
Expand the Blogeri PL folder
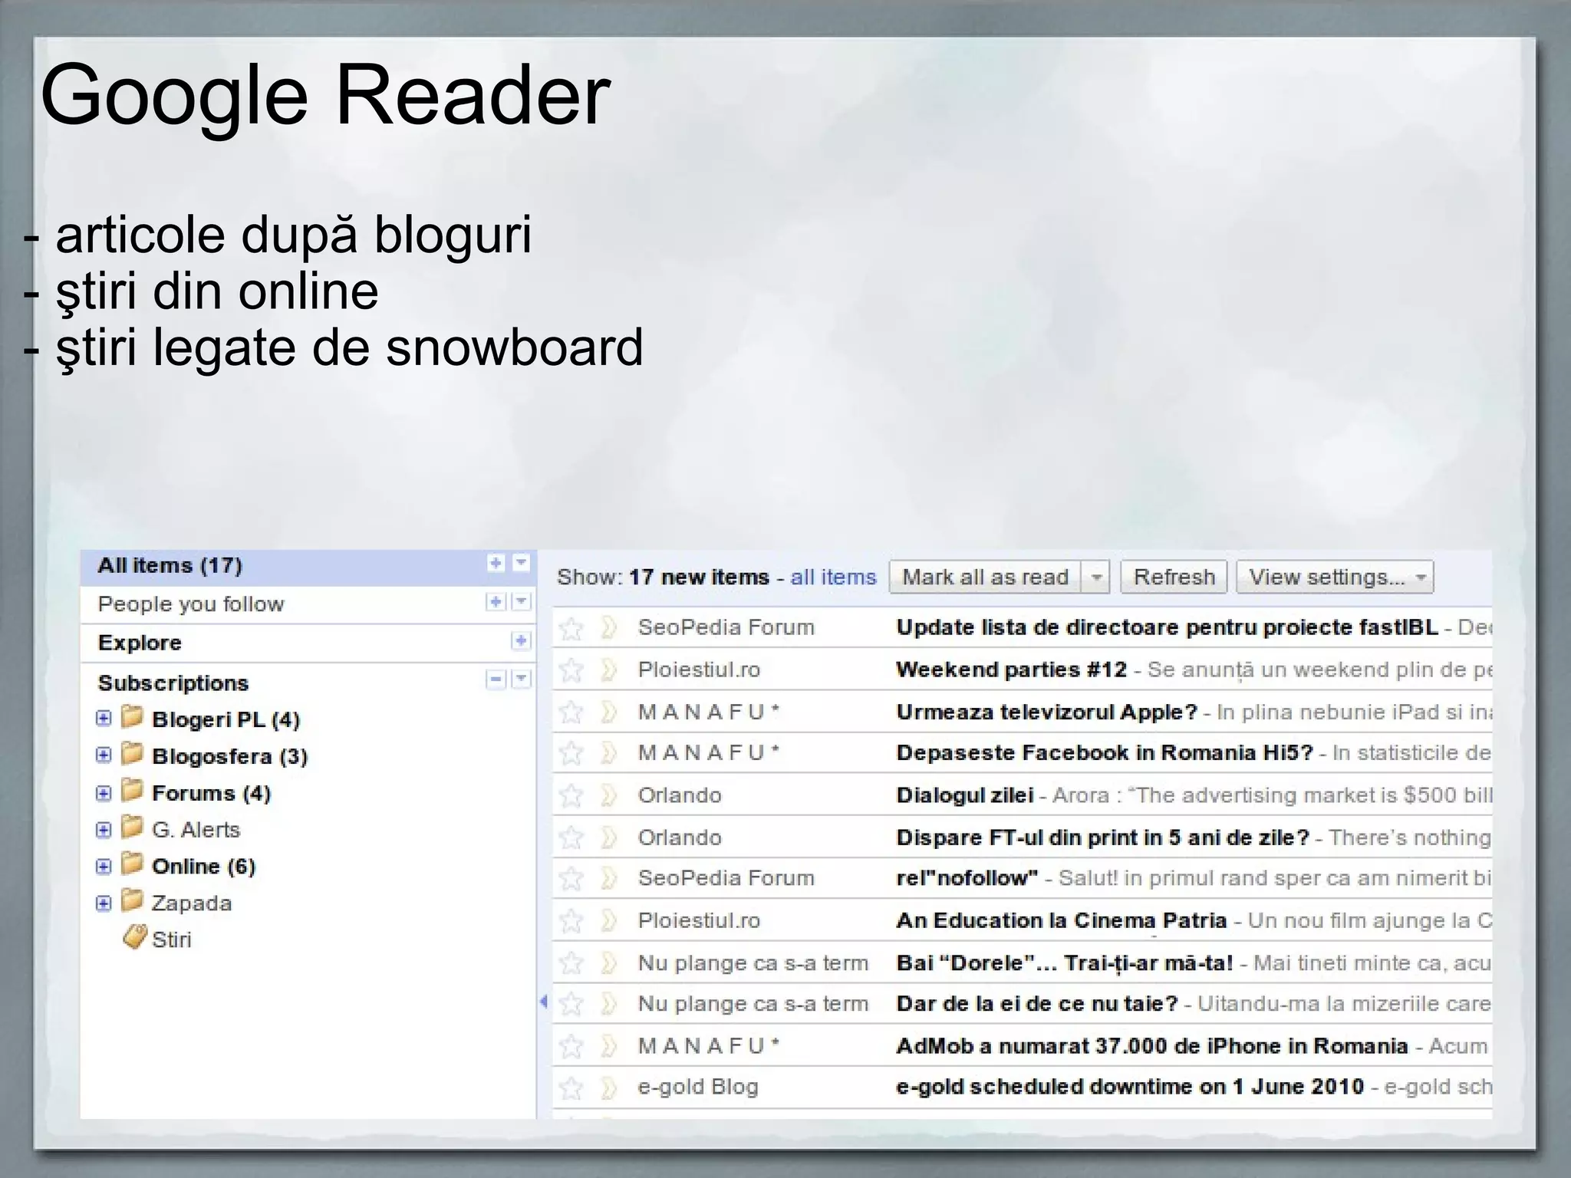pos(104,719)
